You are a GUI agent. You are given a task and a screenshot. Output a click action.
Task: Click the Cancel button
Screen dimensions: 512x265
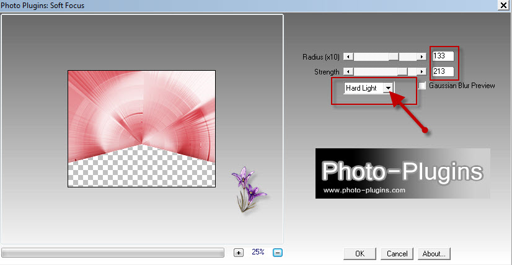[x=397, y=253]
